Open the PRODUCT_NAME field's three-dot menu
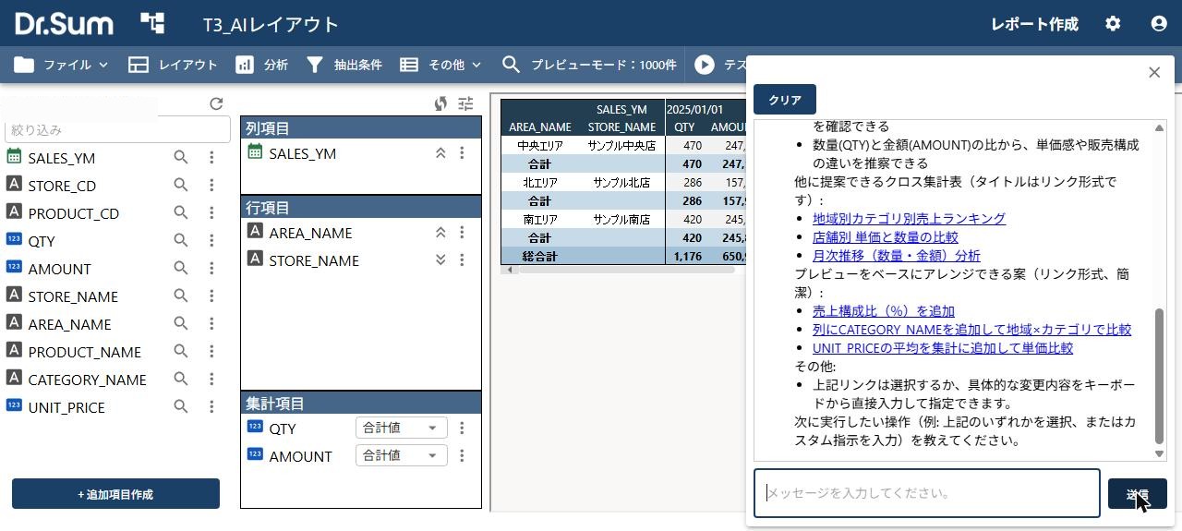The height and width of the screenshot is (531, 1182). (211, 352)
